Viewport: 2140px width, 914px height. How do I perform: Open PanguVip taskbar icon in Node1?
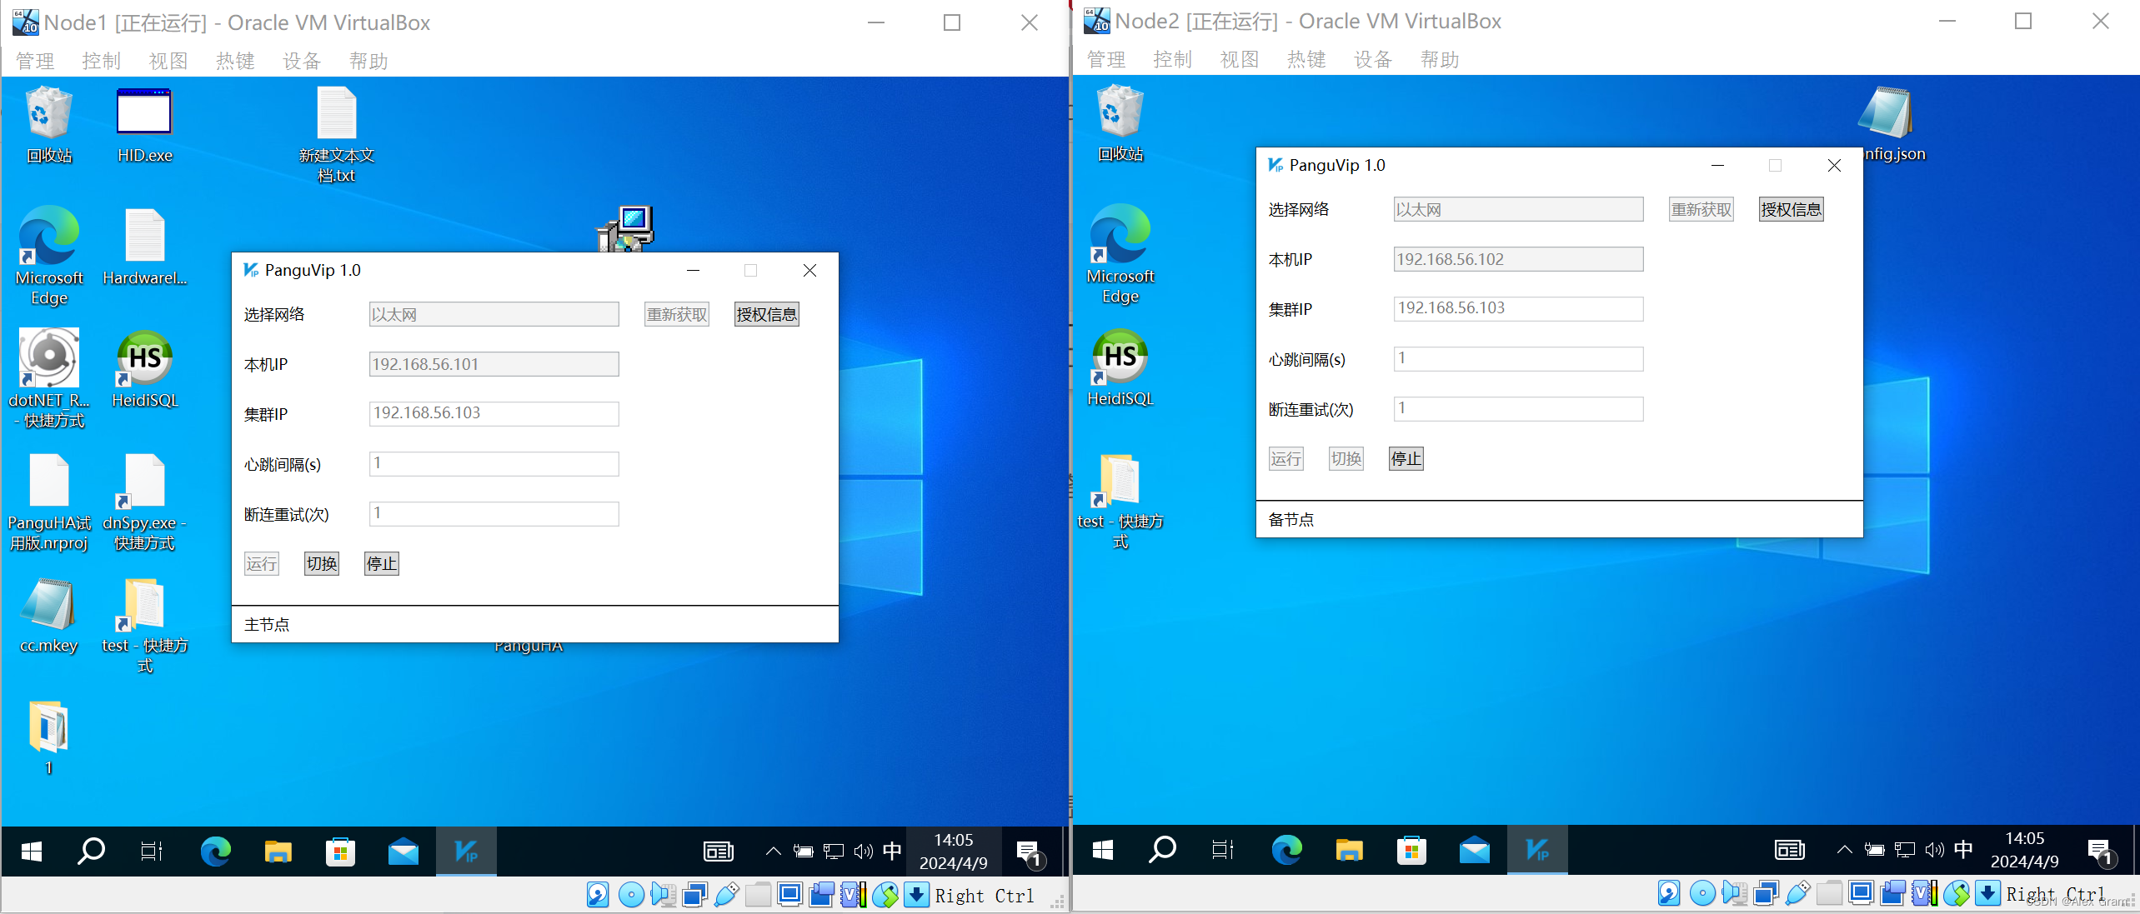466,851
